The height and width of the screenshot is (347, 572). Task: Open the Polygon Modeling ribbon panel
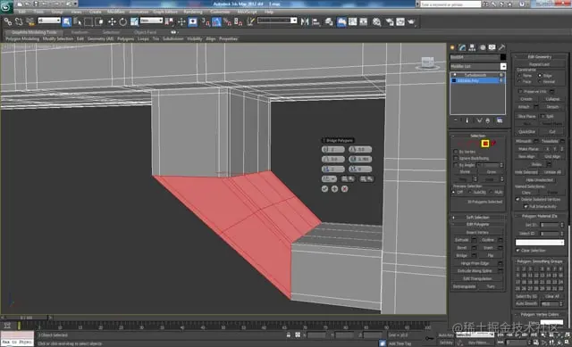[22, 38]
